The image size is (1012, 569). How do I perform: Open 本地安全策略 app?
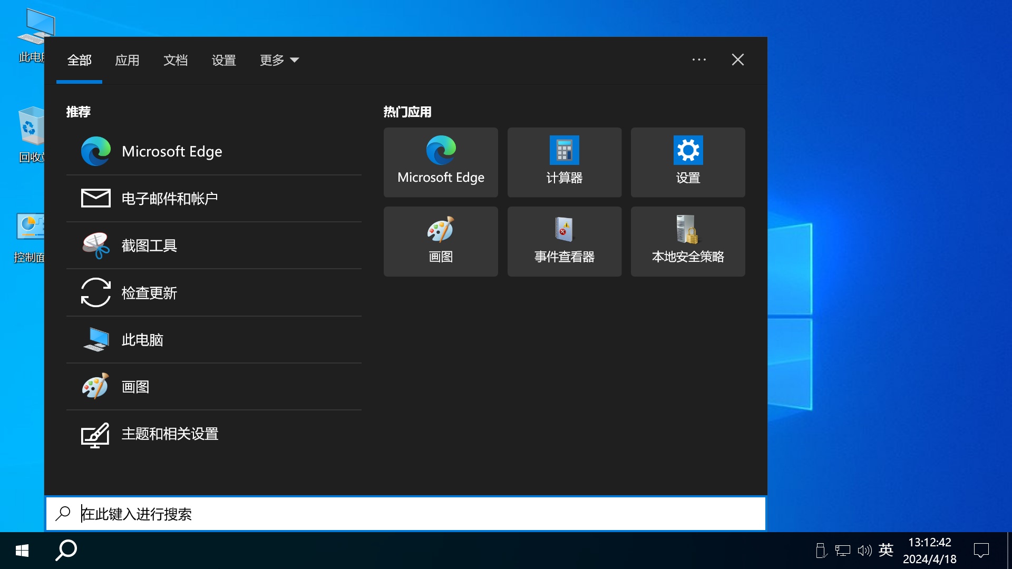tap(688, 241)
